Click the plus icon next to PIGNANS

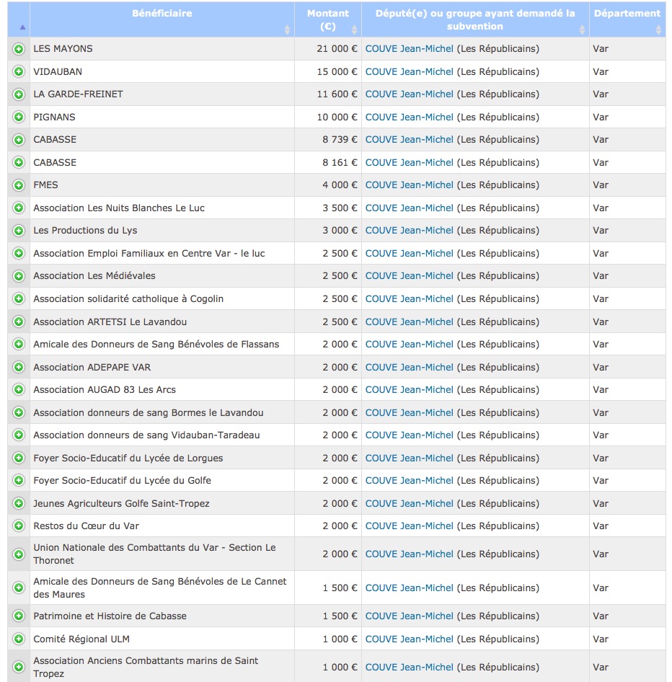(x=19, y=117)
